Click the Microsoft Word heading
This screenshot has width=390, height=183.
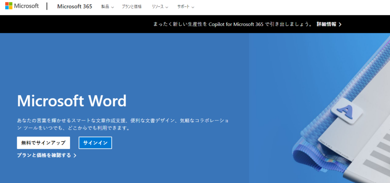(x=72, y=101)
